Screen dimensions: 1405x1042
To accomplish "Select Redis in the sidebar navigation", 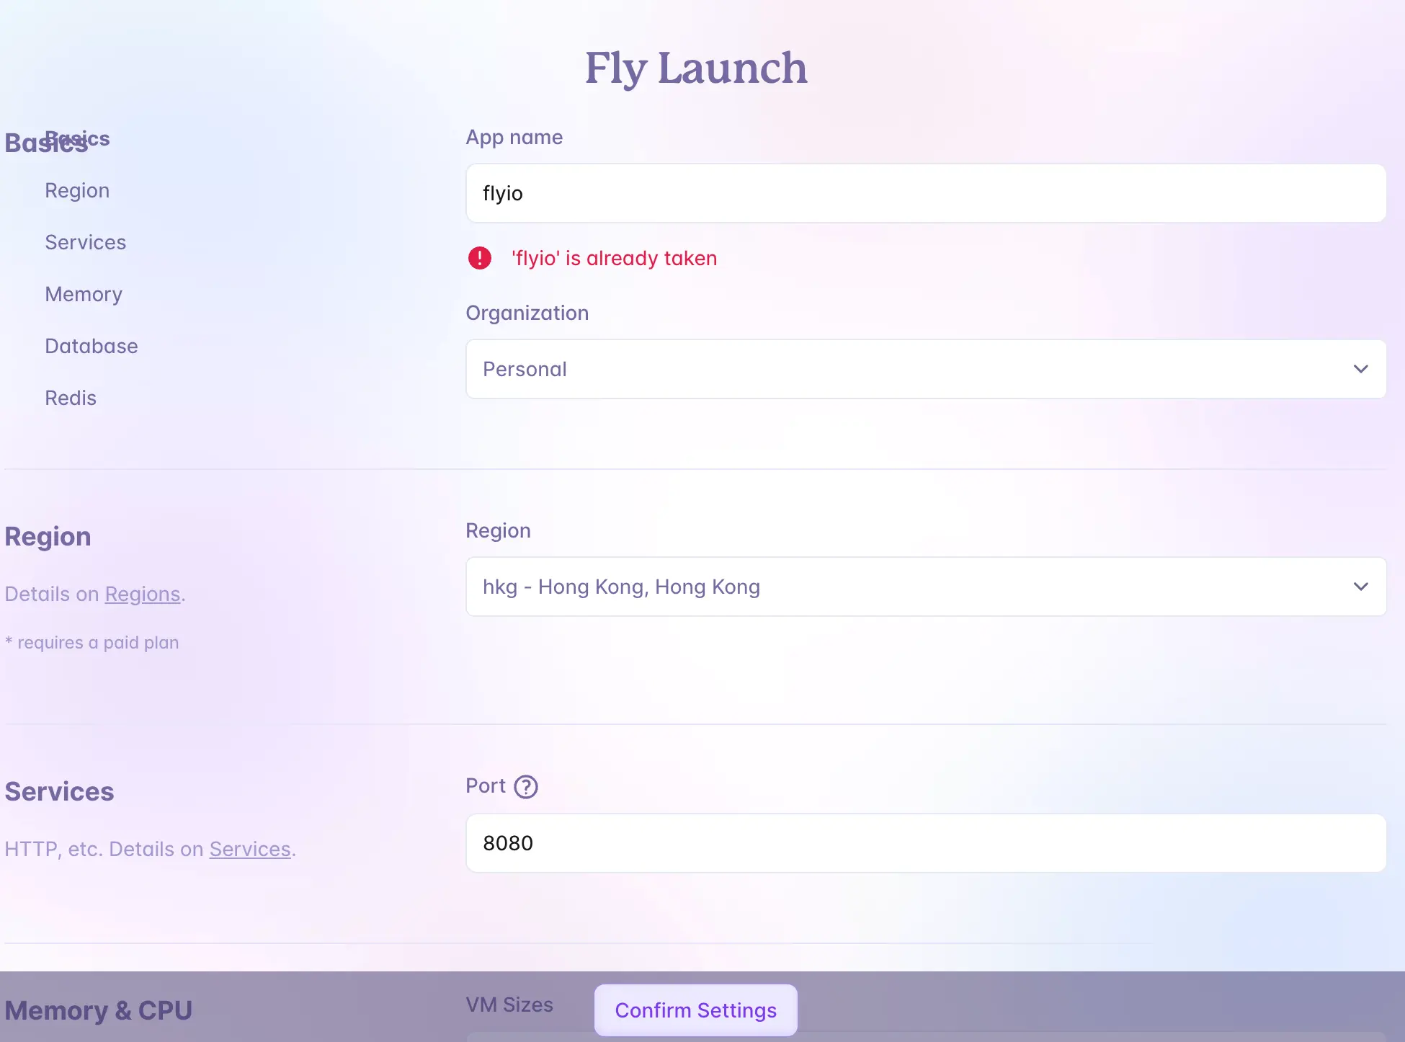I will coord(71,398).
